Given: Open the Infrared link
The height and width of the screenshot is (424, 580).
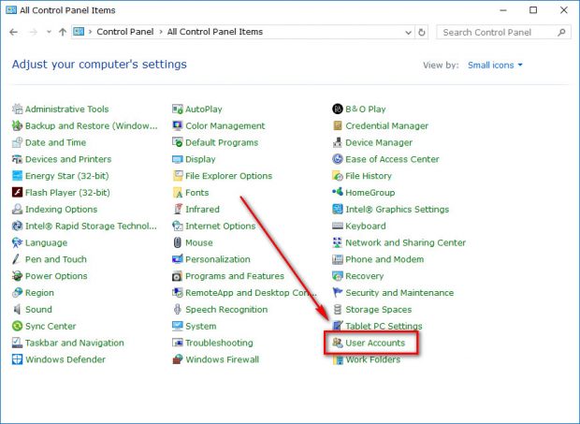Looking at the screenshot, I should [202, 209].
